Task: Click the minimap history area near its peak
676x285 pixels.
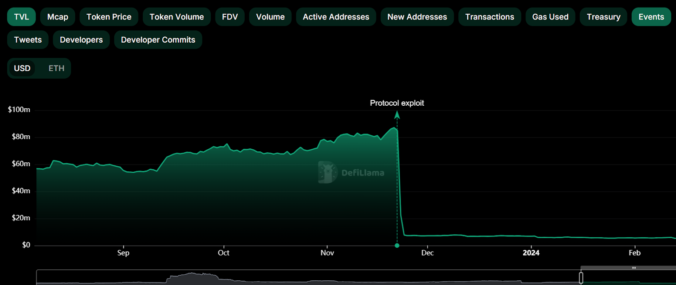Action: click(192, 277)
